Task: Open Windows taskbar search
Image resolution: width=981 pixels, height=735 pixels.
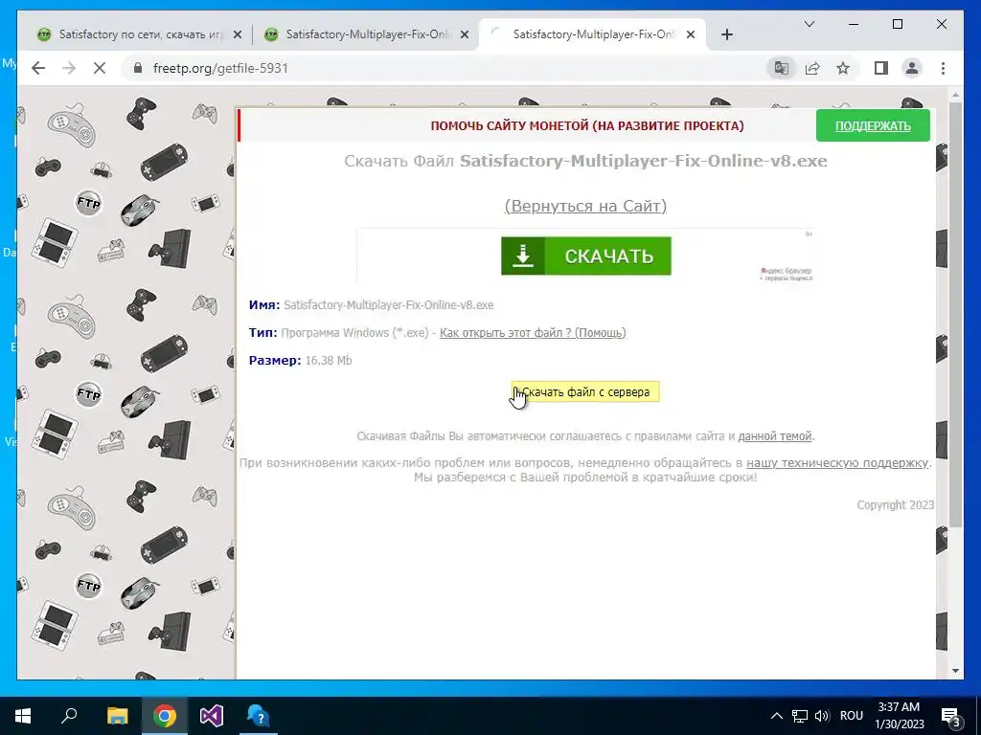Action: tap(69, 716)
